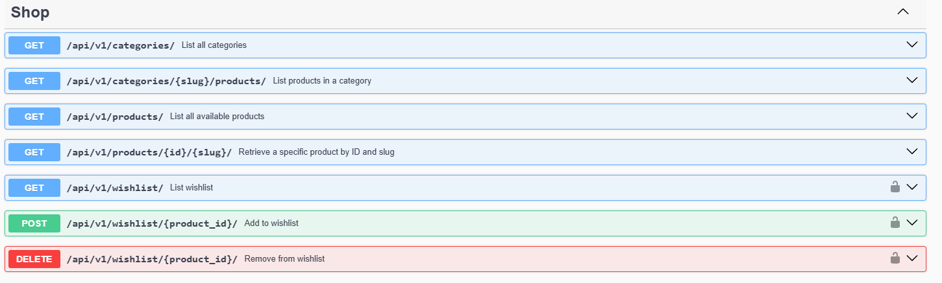
Task: Open the /api/v1/categories/{slug}/products/ path
Action: (x=166, y=81)
